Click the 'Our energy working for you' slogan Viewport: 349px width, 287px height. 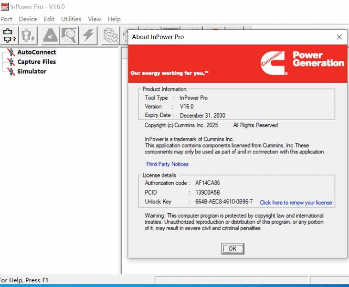coord(169,73)
